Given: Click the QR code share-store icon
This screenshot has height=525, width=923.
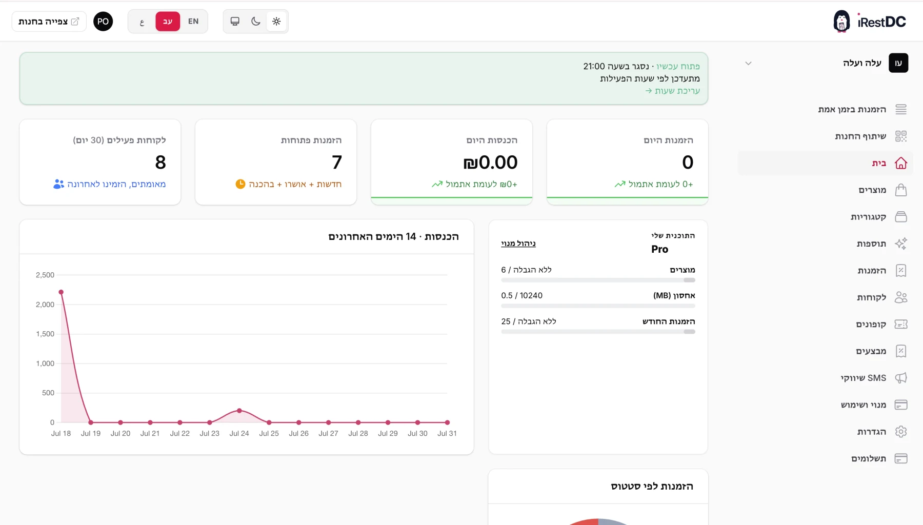Looking at the screenshot, I should (x=901, y=136).
